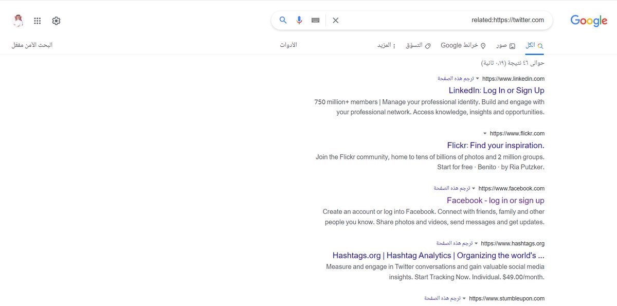617x306 pixels.
Task: Translate the StumbleUpon result page
Action: tap(442, 298)
